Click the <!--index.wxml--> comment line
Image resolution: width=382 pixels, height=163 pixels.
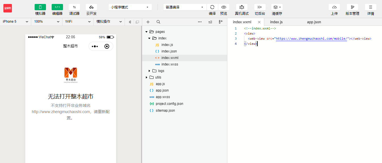[x=260, y=28]
